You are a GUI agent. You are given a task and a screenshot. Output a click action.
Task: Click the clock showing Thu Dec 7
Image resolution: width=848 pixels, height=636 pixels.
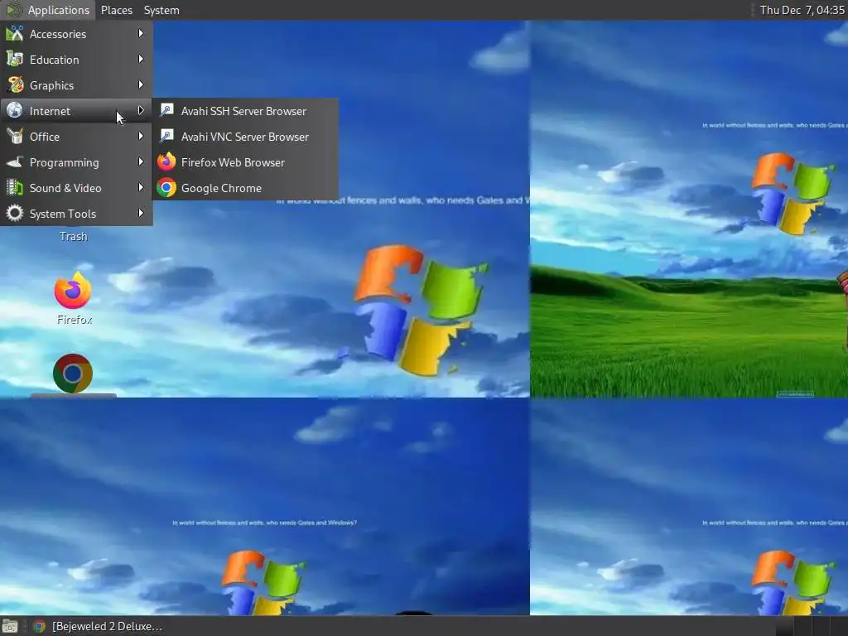pos(802,10)
